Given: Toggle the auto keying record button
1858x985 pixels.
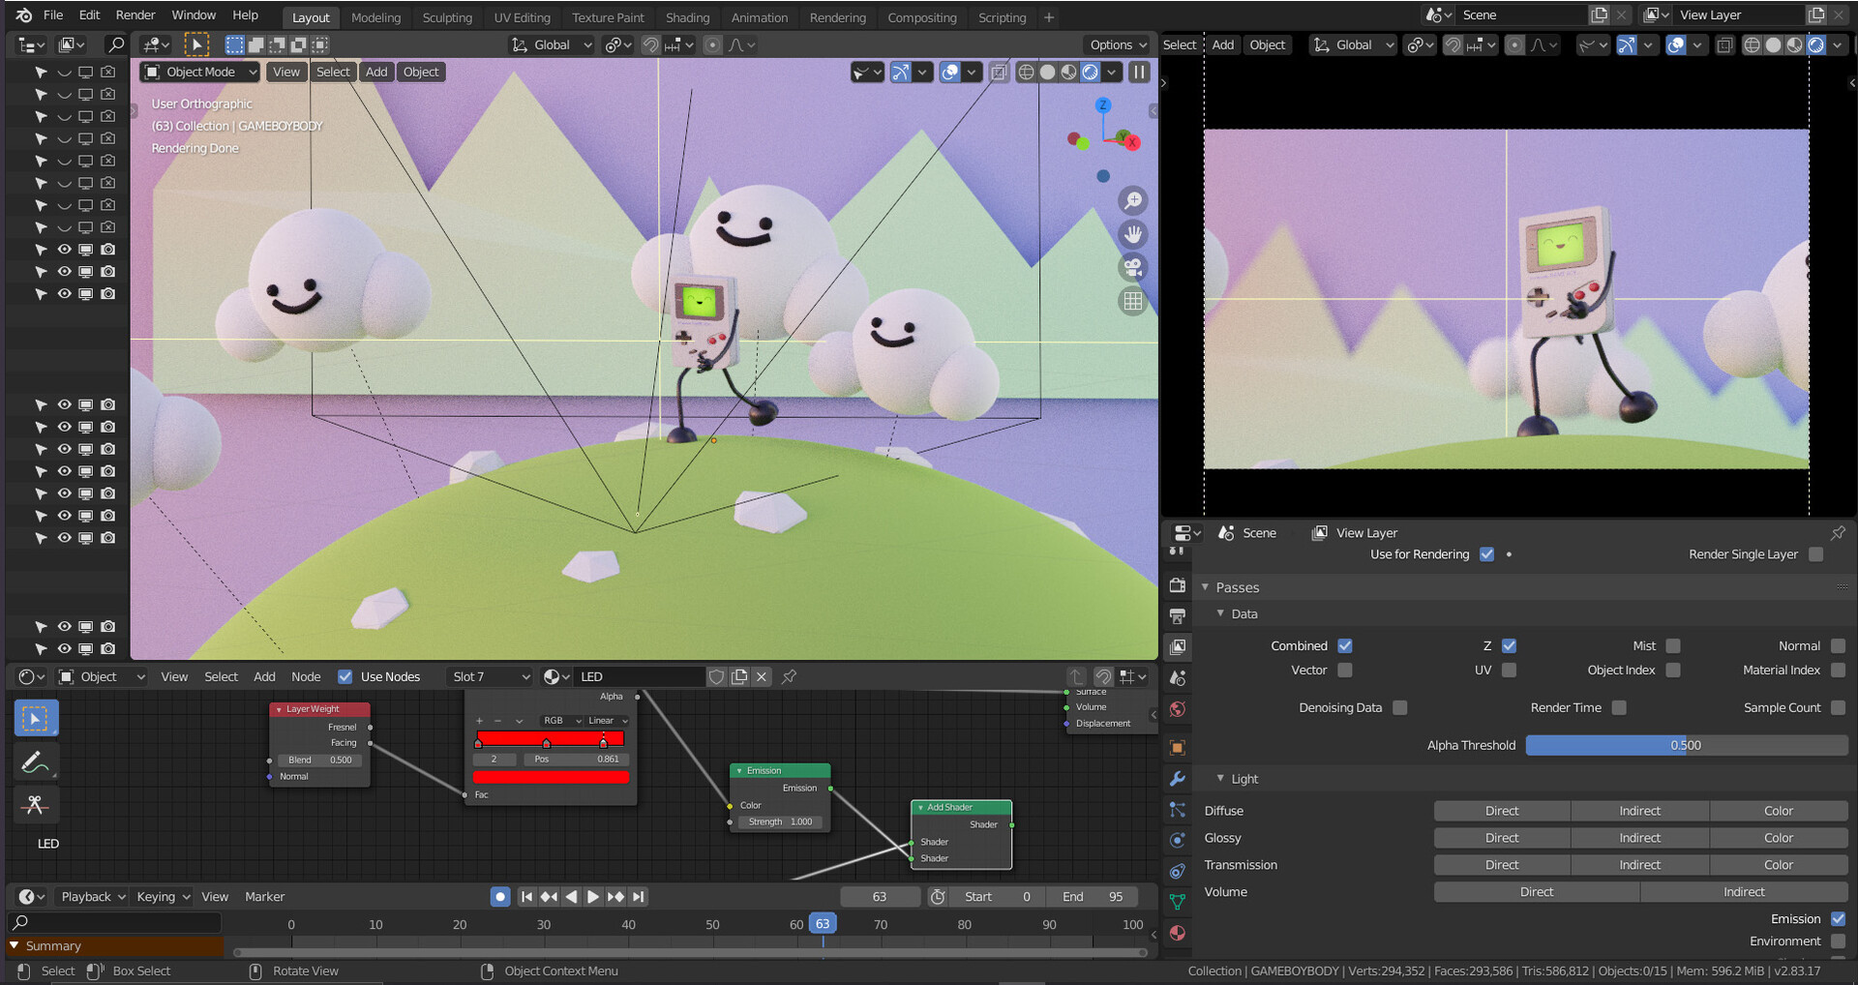Looking at the screenshot, I should 499,897.
